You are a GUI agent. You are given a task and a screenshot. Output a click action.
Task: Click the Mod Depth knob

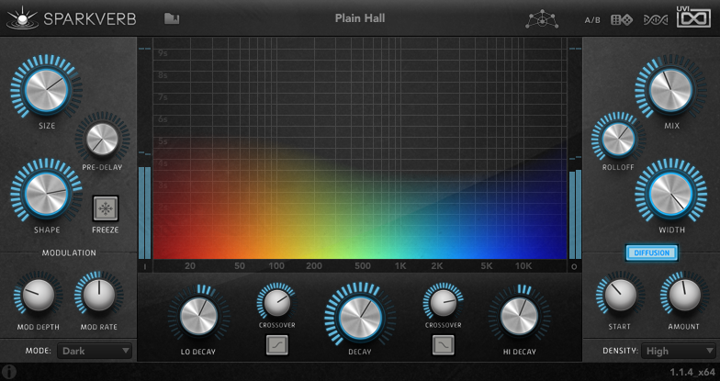[39, 296]
